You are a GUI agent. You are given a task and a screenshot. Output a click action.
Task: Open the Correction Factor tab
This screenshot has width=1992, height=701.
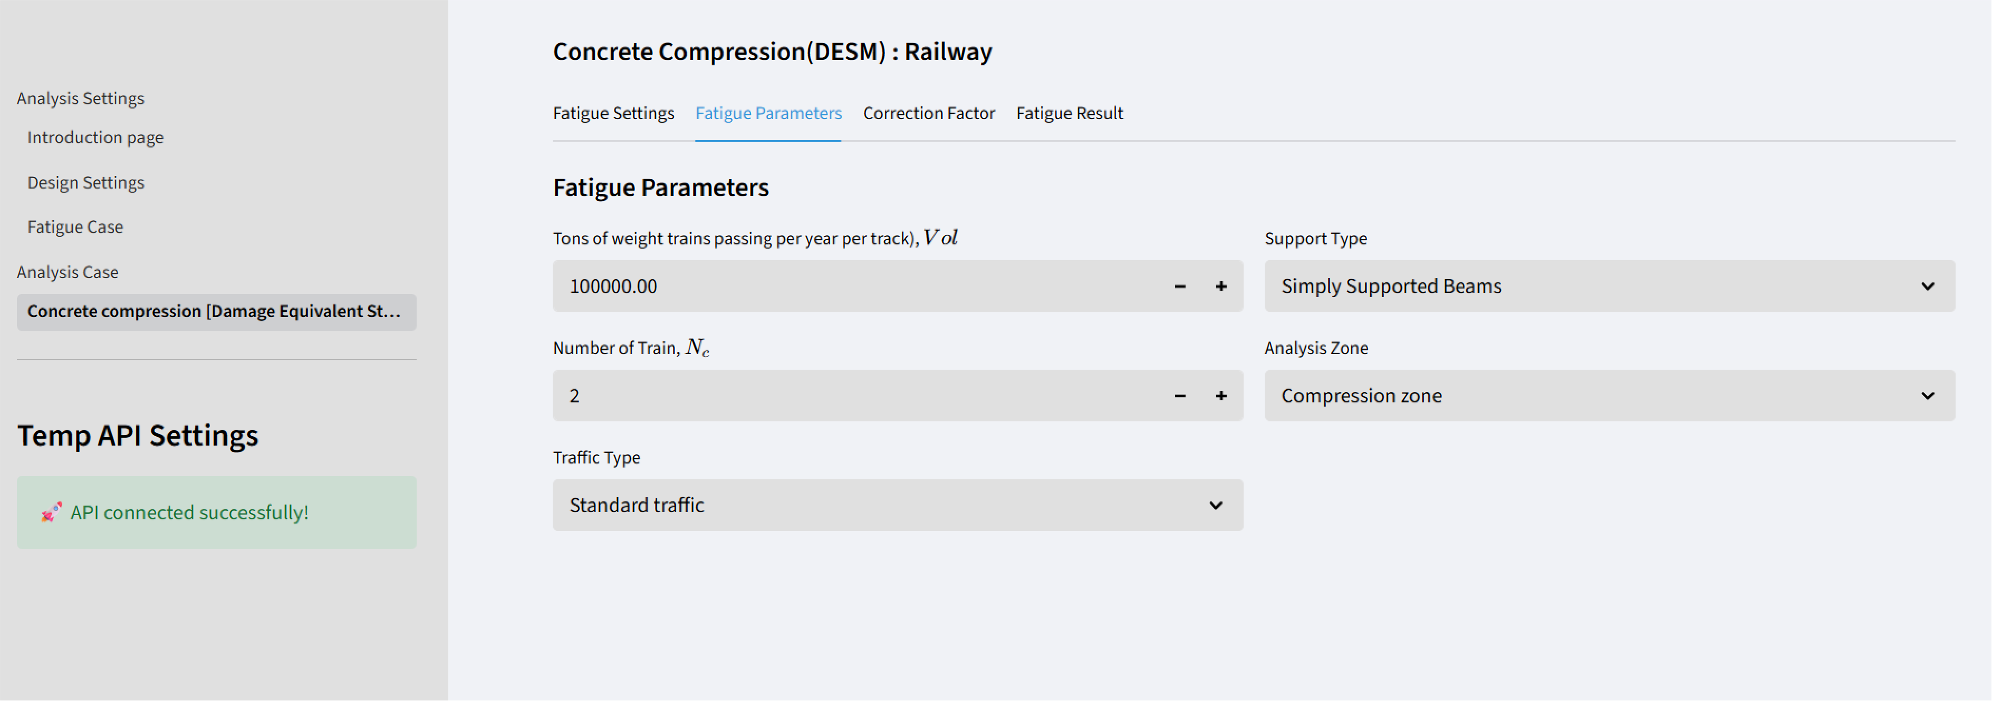(929, 113)
